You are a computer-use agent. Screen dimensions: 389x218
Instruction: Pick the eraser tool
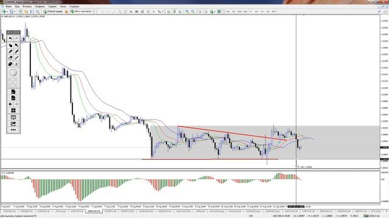tap(10, 58)
